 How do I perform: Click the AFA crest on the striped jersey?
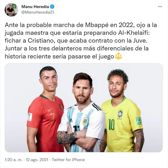[x=85, y=121]
